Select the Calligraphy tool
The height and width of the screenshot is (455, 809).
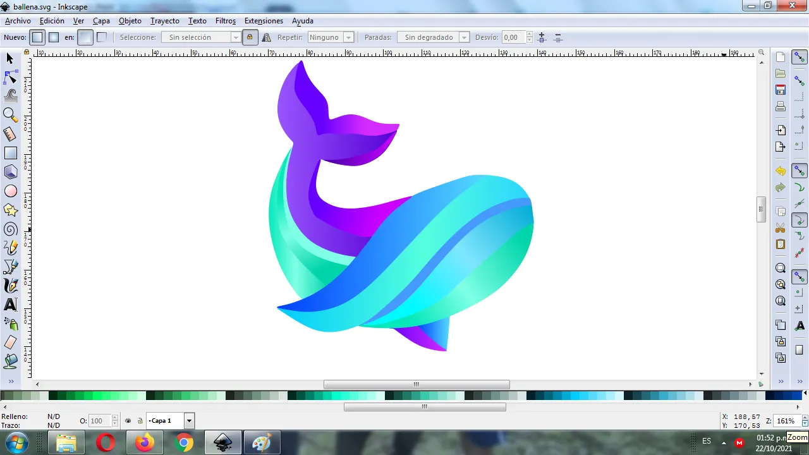10,286
